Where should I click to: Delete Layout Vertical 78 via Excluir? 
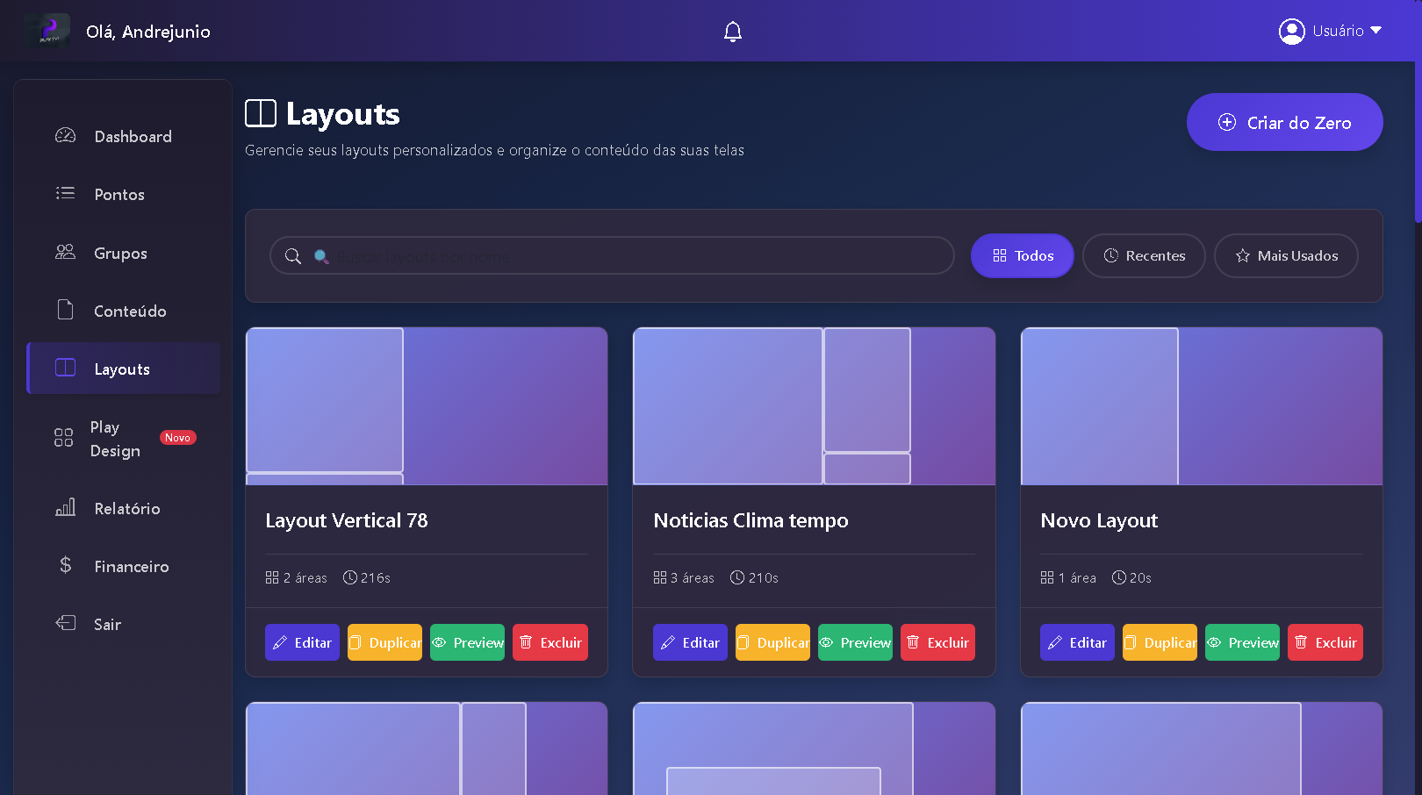[x=550, y=642]
